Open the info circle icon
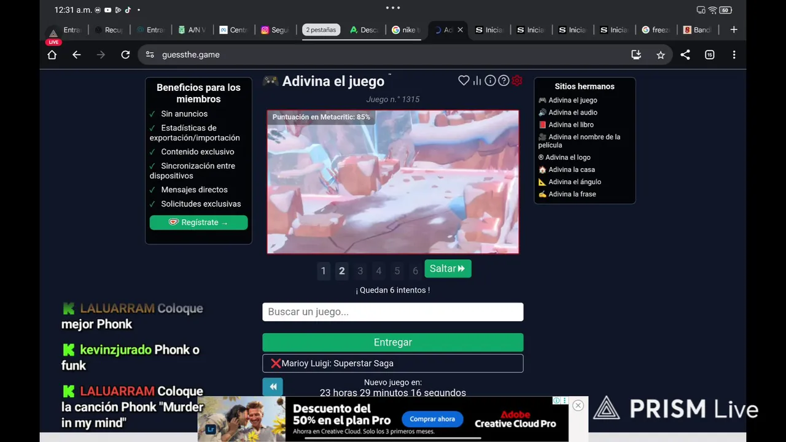 click(x=490, y=80)
